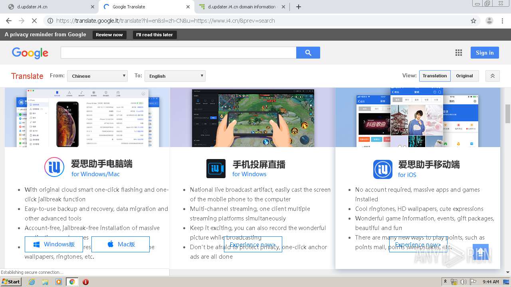The width and height of the screenshot is (511, 287).
Task: View site information icon in address bar
Action: (50, 21)
